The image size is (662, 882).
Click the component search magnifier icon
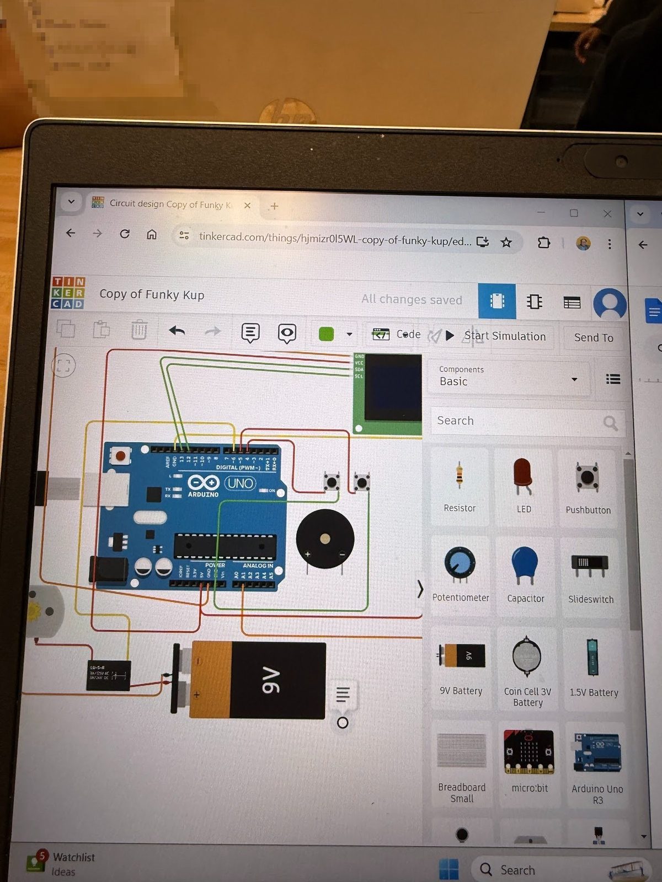coord(610,423)
